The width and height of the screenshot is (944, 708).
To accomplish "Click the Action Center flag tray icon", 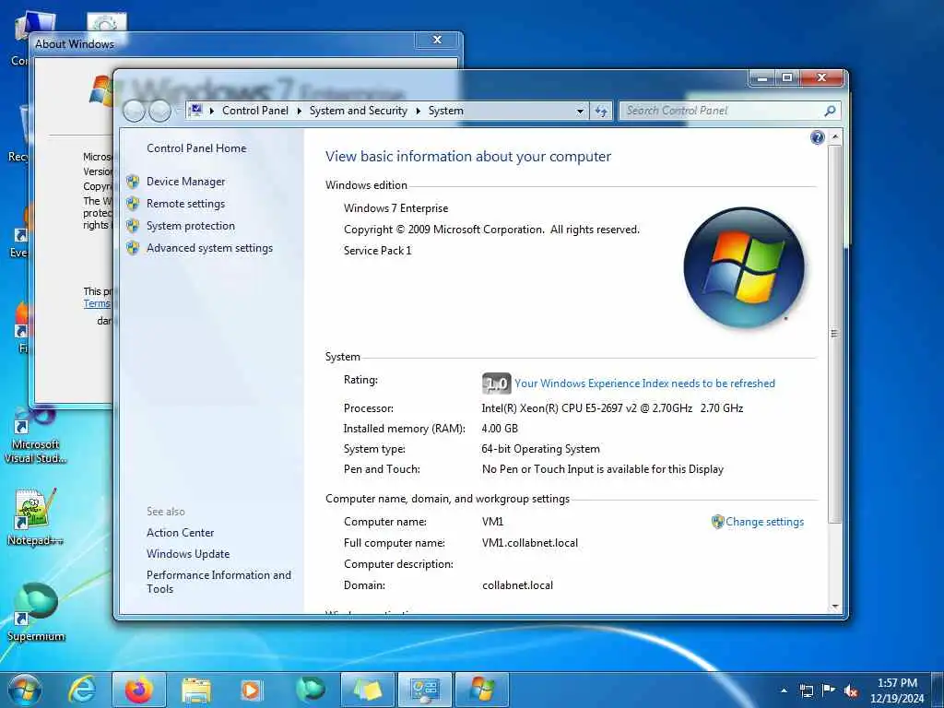I will tap(829, 690).
